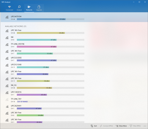
Task: Click CH 10 label under TP-LINK_TKY
Action: pos(13,102)
